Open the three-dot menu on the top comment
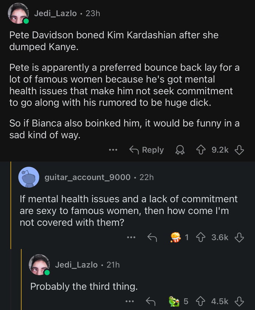This screenshot has height=310, width=255. (113, 150)
